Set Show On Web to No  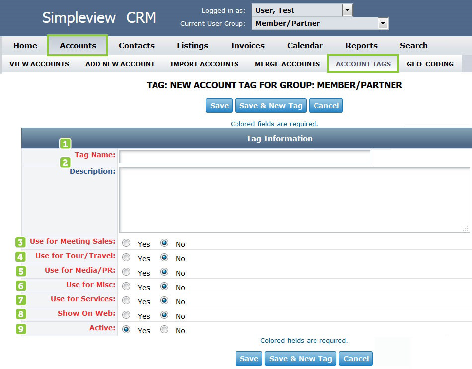coord(164,315)
